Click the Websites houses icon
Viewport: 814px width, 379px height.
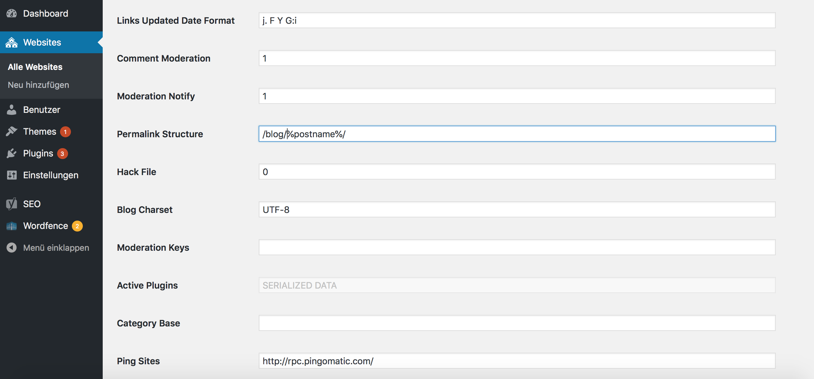point(12,42)
